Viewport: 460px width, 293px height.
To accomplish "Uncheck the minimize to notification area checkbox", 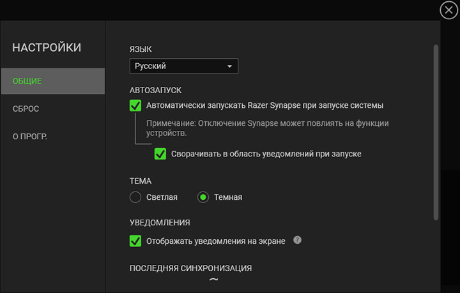I will click(160, 154).
